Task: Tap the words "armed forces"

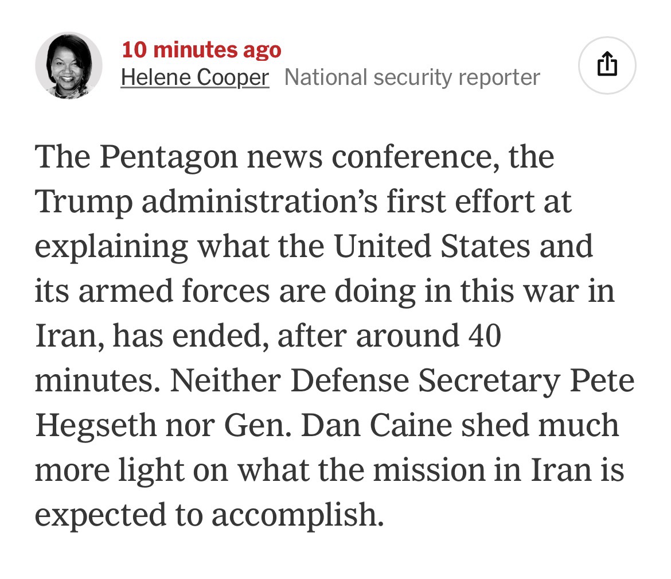Action: 173,292
